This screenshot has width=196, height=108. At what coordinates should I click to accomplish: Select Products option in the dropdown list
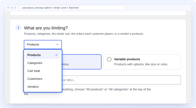[x=43, y=55]
